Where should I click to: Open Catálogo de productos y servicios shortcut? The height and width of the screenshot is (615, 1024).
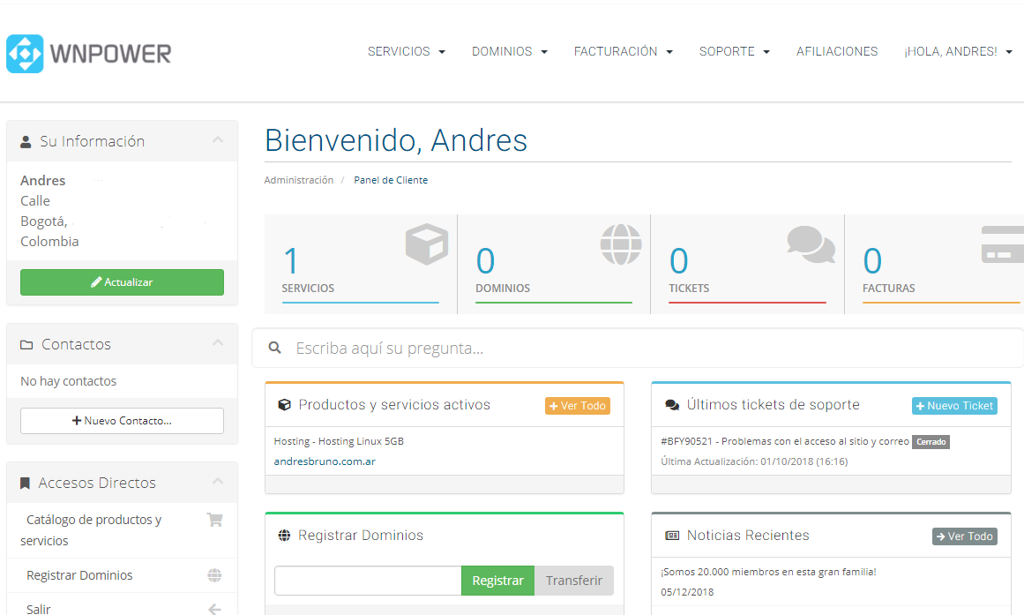coord(122,530)
